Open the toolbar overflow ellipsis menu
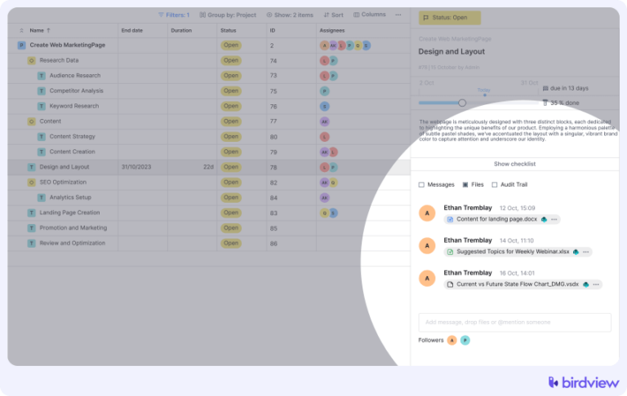 398,15
